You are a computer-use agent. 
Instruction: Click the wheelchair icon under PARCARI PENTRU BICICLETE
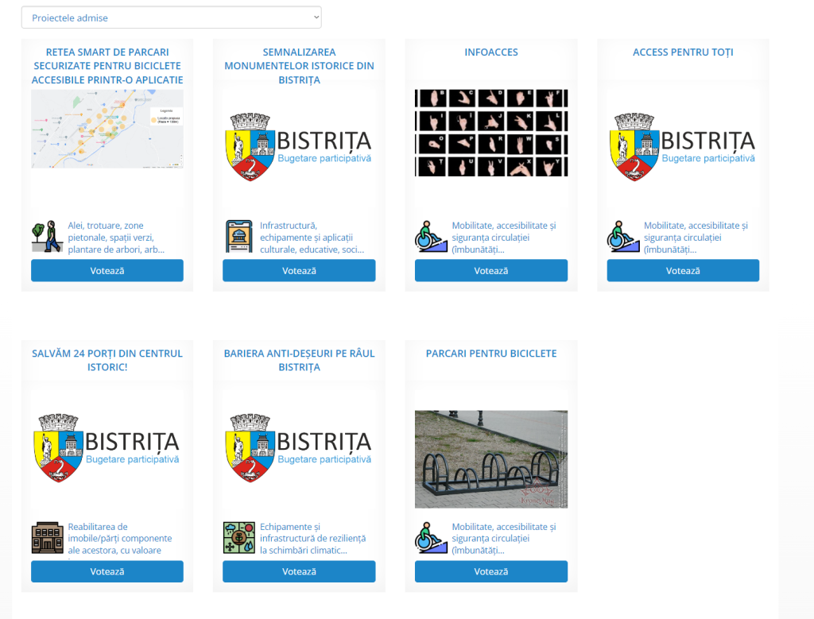(431, 538)
